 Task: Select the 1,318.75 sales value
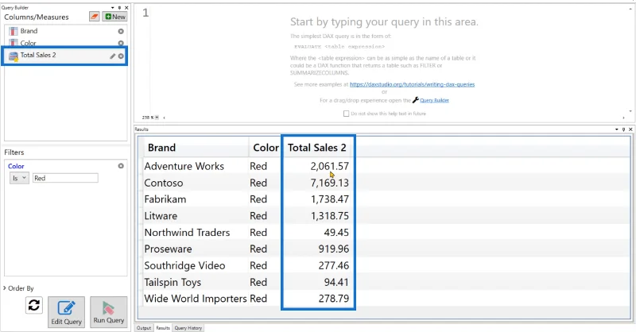point(330,216)
